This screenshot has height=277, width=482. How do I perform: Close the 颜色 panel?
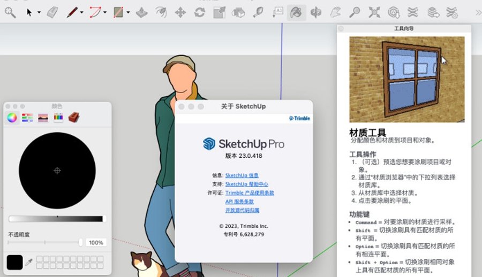click(x=8, y=106)
